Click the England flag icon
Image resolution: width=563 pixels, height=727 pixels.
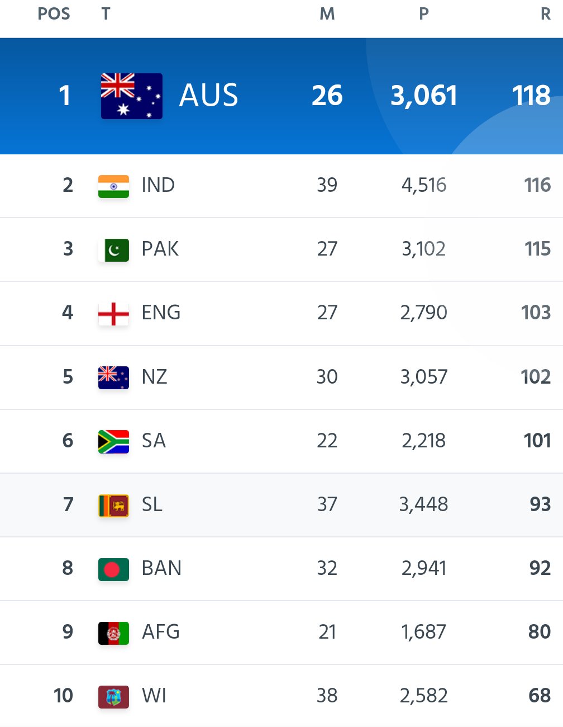[113, 314]
